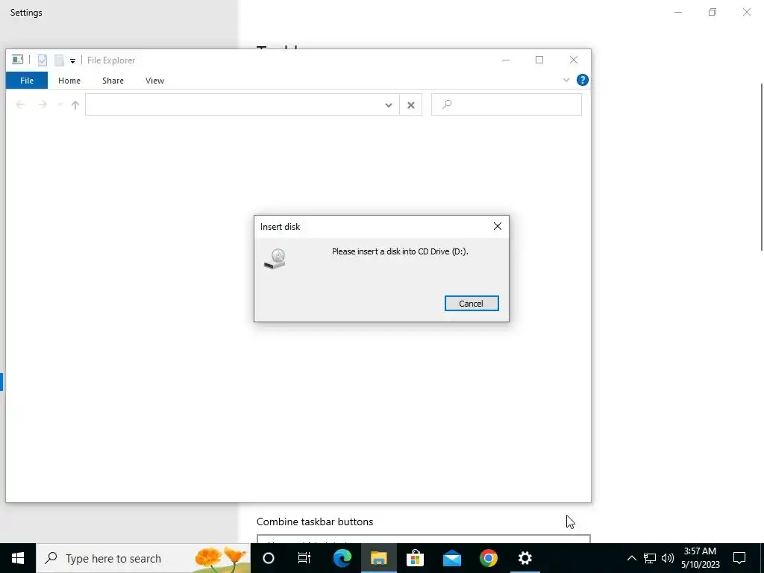
Task: Maximize the File Explorer window
Action: [x=539, y=60]
